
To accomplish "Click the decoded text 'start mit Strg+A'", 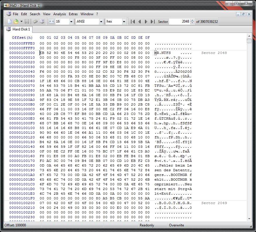I will point(173,189).
